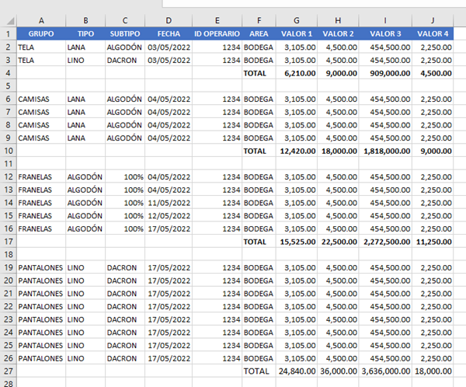Click row header 27
466x387 pixels.
click(x=8, y=371)
